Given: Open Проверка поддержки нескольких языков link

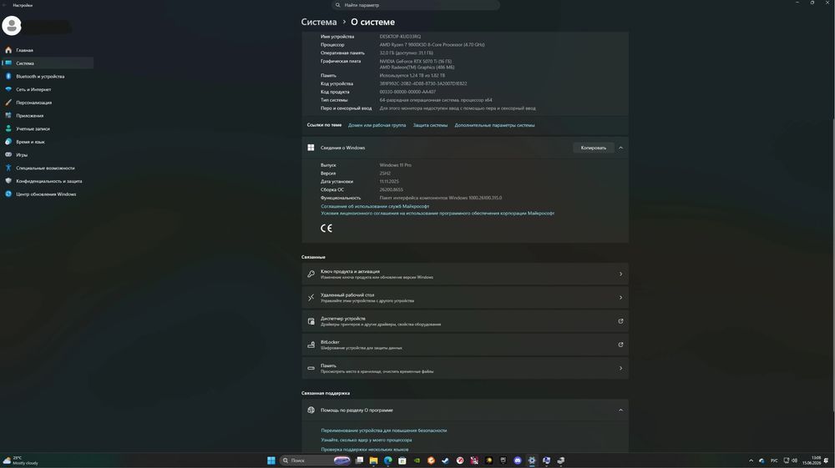Looking at the screenshot, I should tap(364, 450).
